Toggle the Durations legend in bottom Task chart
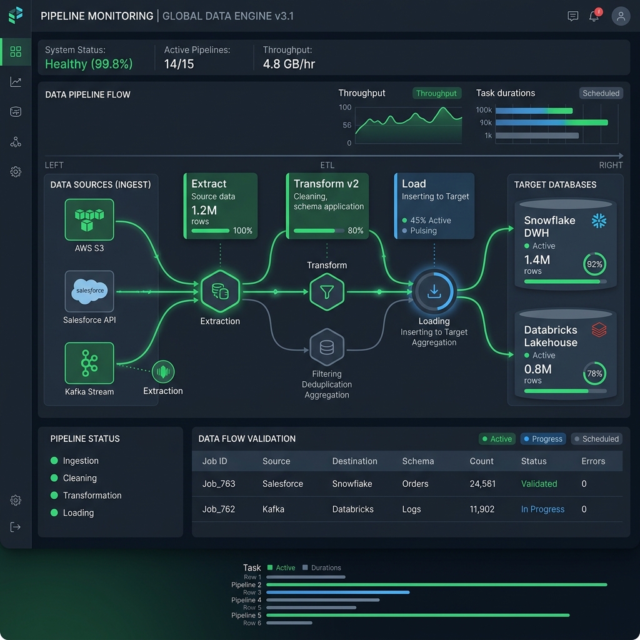 pos(322,567)
